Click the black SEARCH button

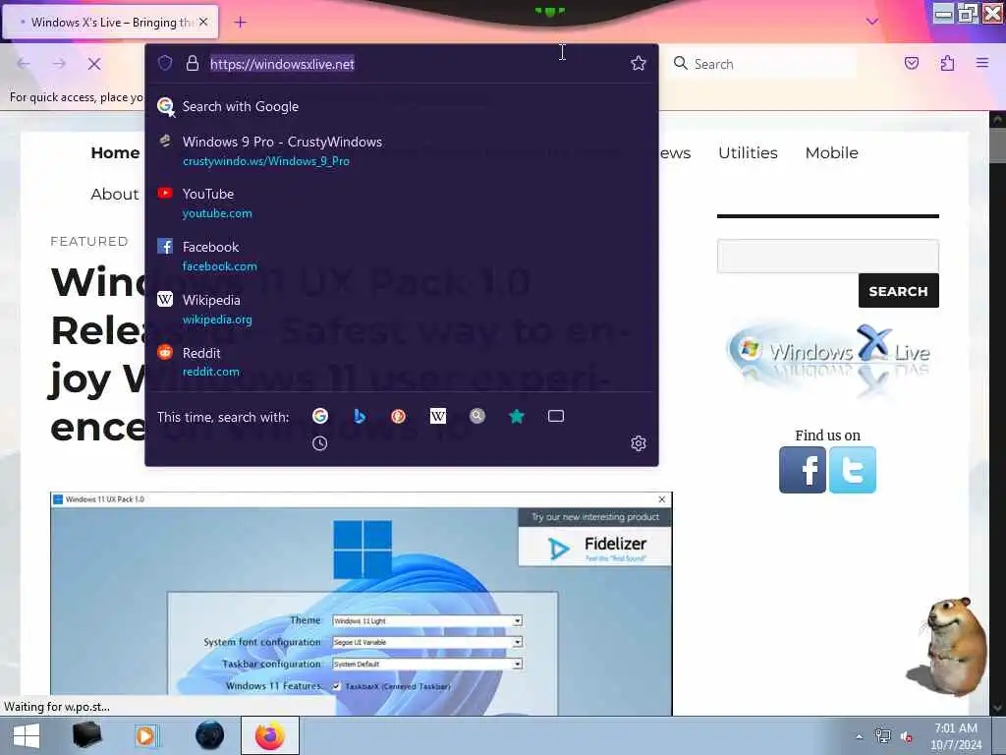[x=898, y=291]
